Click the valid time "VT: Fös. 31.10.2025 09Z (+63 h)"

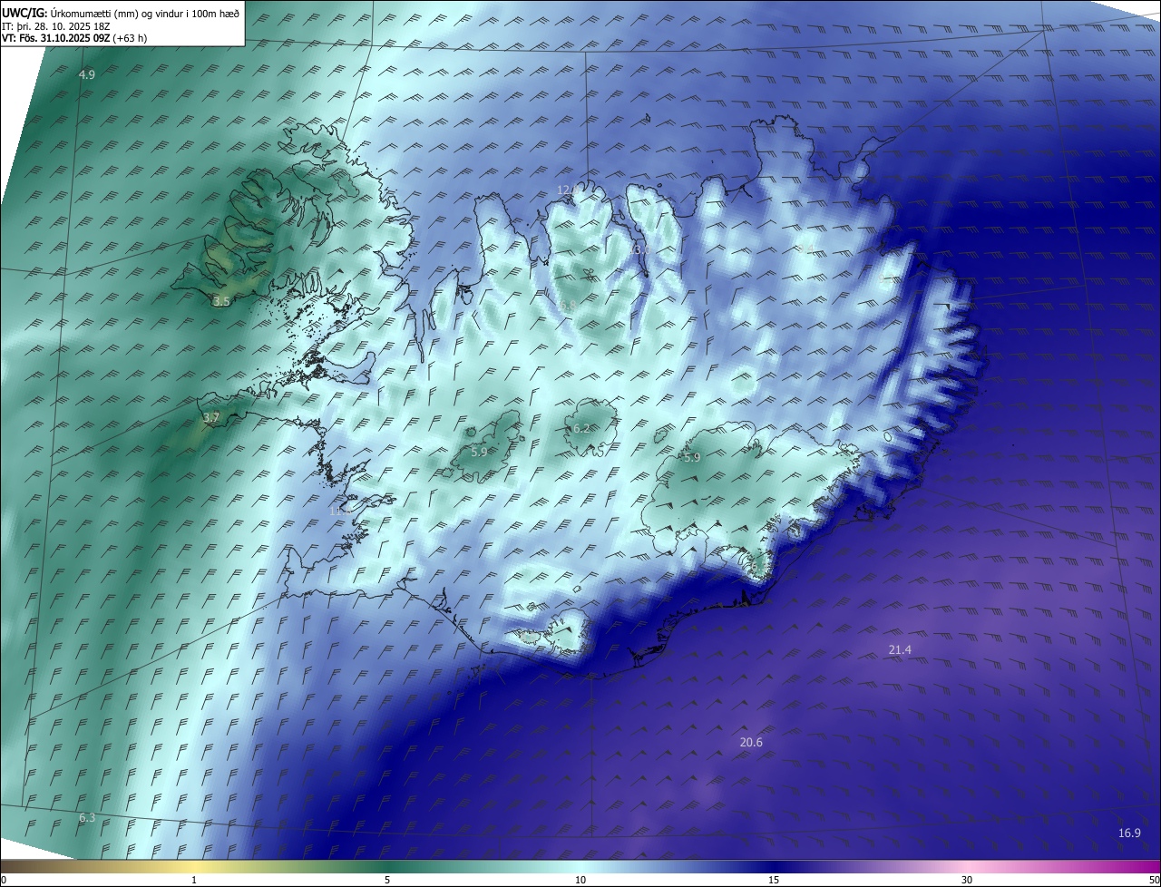pos(74,38)
